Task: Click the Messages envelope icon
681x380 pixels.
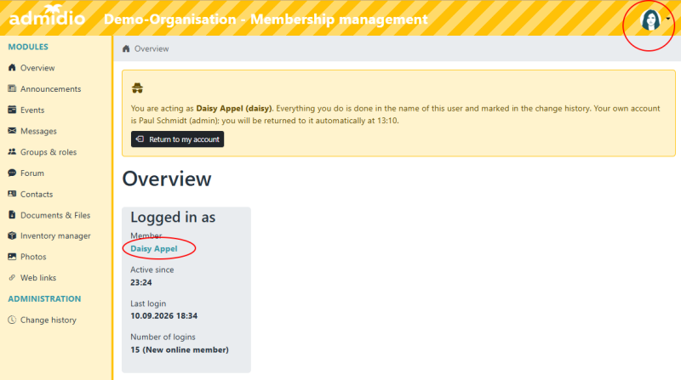Action: (12, 131)
